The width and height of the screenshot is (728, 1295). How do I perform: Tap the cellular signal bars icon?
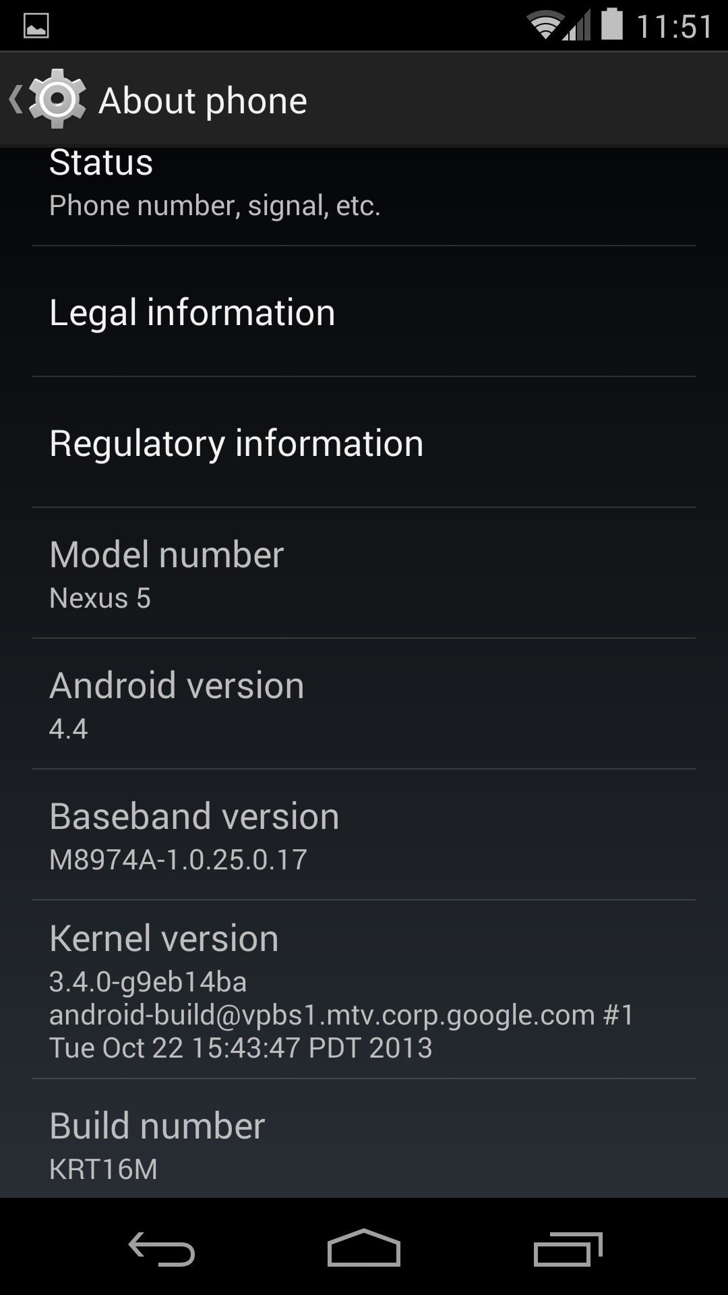coord(578,26)
